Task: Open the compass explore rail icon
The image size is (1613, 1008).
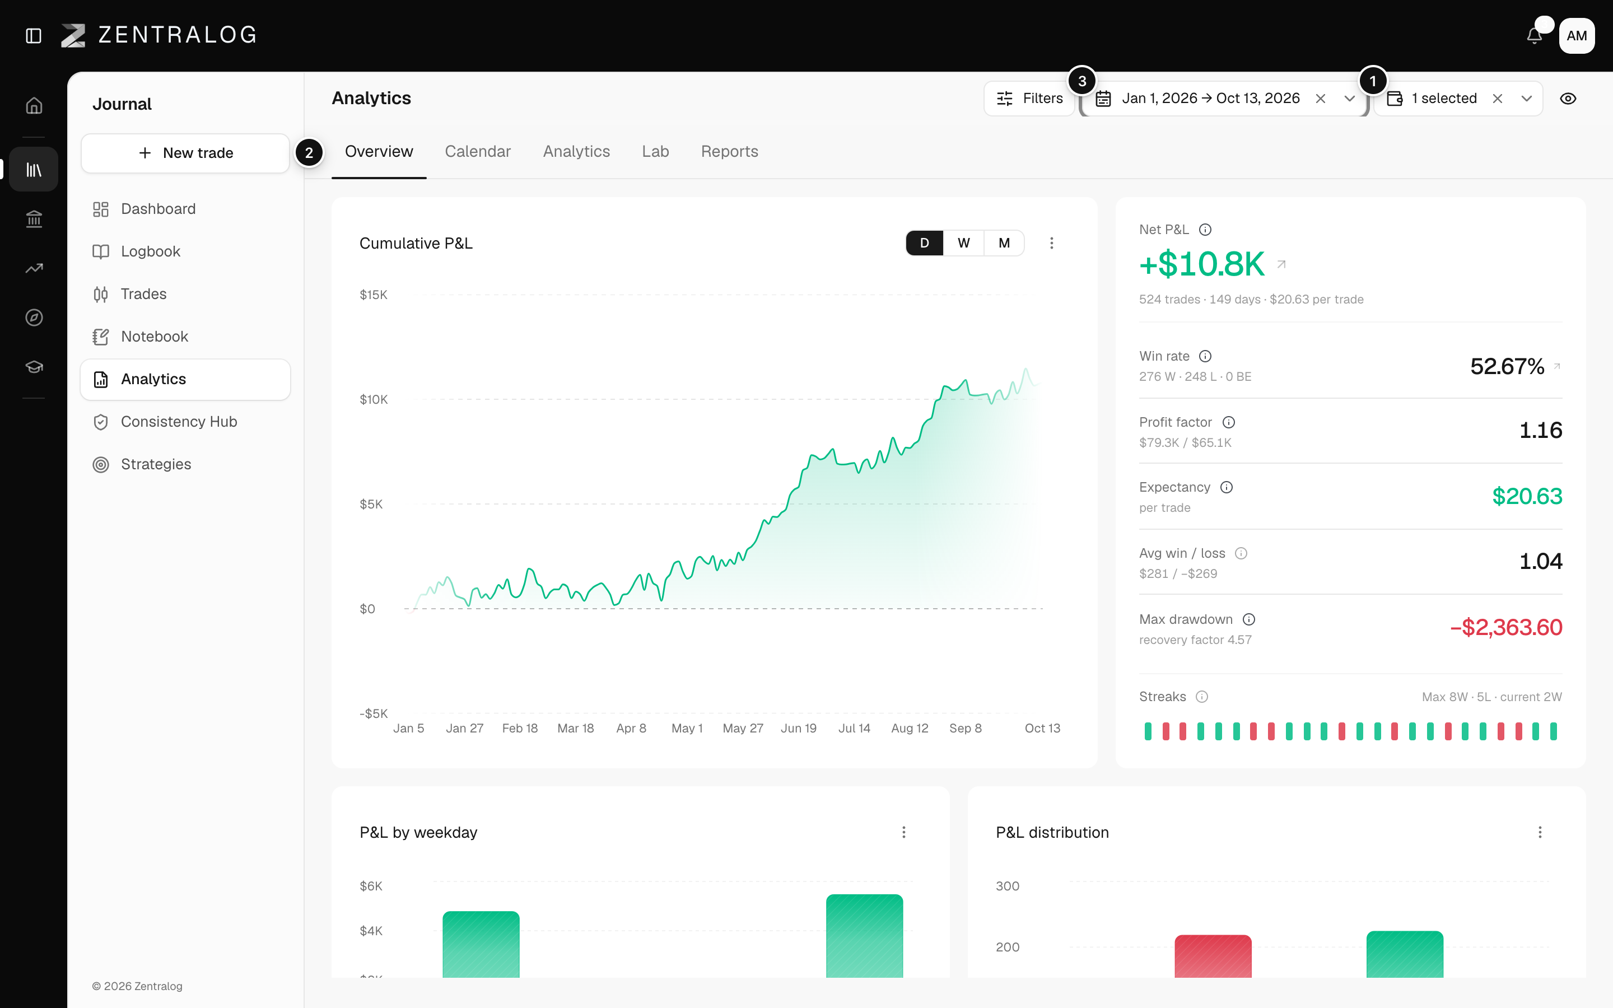Action: click(34, 318)
